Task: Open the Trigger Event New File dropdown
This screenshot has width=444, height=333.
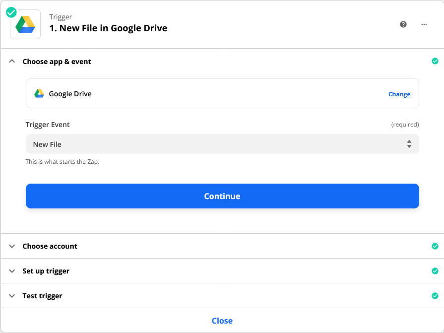Action: [x=222, y=144]
